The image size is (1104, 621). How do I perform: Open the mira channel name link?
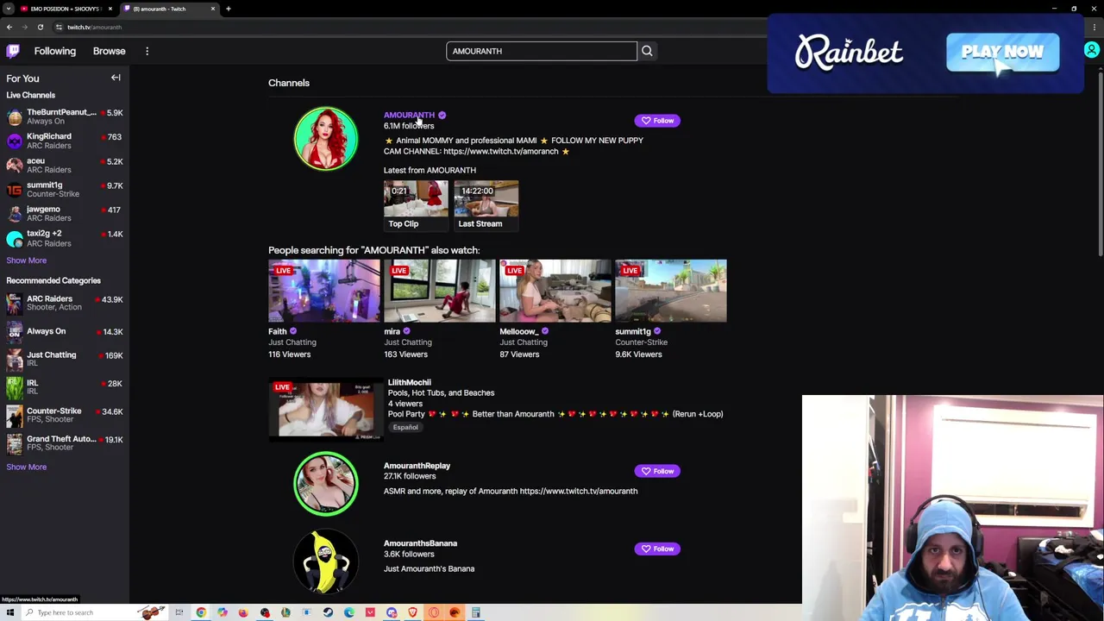(392, 331)
